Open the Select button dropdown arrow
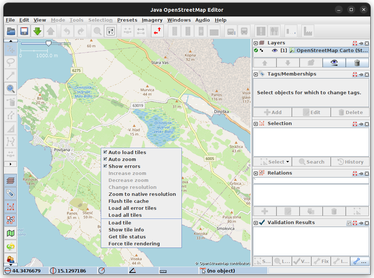This screenshot has height=278, width=374. pyautogui.click(x=287, y=162)
